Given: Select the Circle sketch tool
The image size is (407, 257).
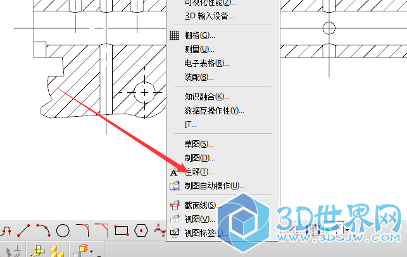Looking at the screenshot, I should [63, 230].
